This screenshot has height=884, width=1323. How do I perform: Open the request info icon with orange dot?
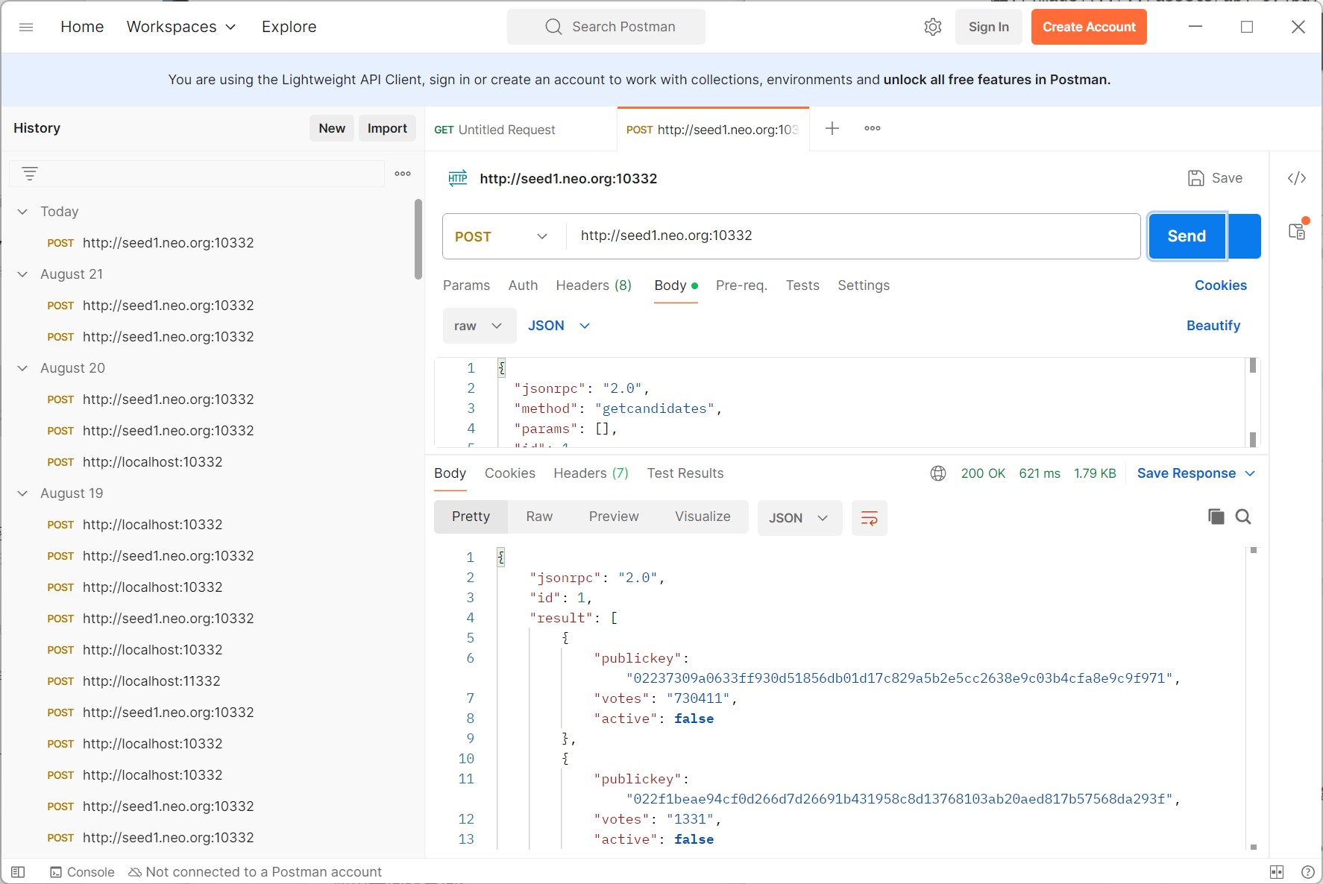coord(1298,230)
